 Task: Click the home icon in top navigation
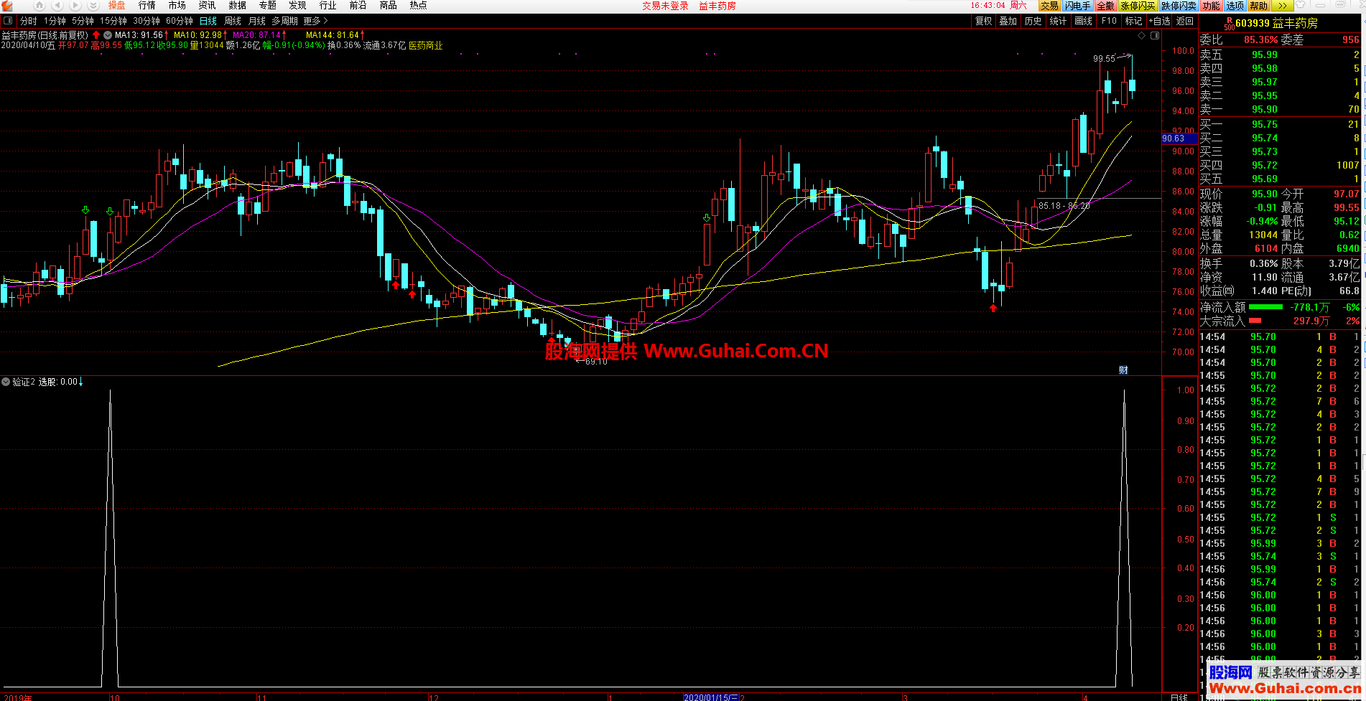[40, 5]
